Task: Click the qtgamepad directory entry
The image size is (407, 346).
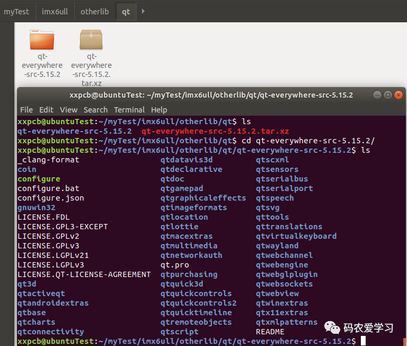Action: tap(182, 188)
